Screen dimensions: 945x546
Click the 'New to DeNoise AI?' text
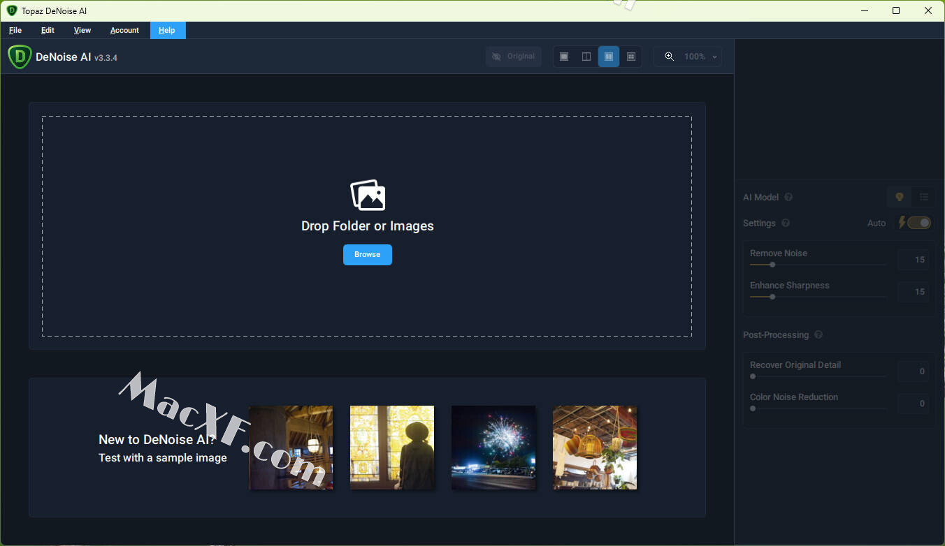[x=157, y=440]
